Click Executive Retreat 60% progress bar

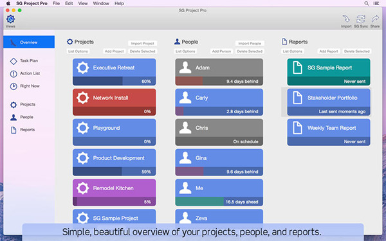115,81
